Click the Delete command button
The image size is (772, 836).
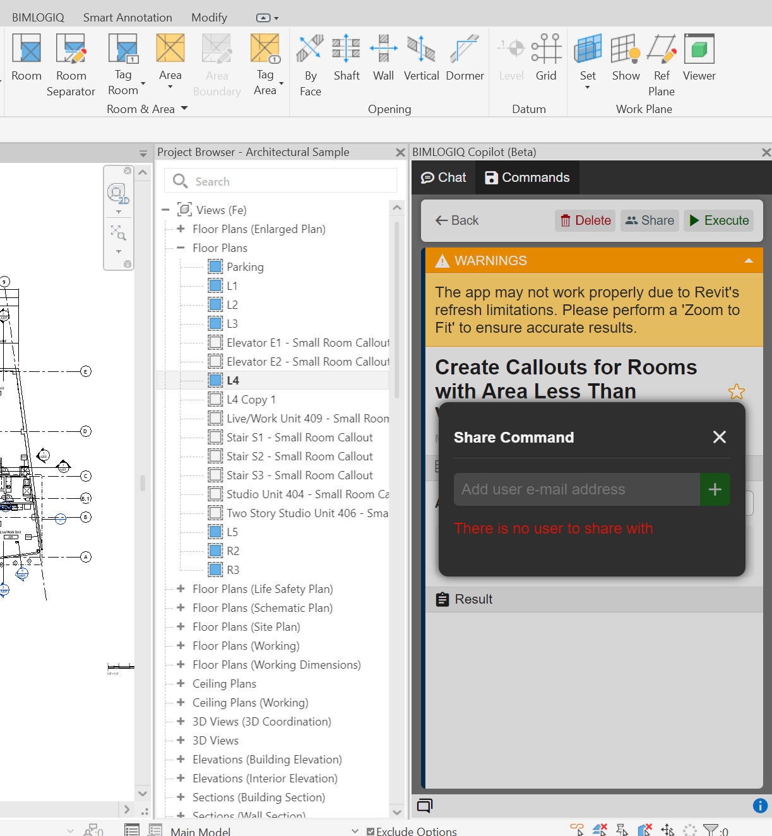tap(585, 220)
